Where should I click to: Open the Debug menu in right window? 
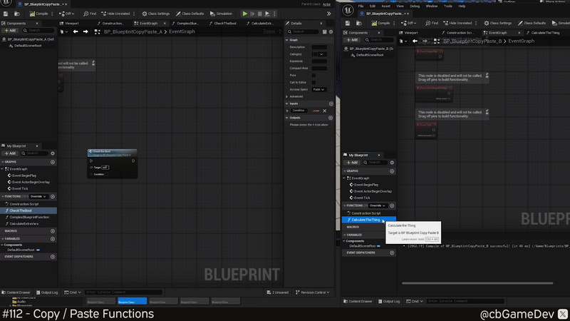click(415, 6)
